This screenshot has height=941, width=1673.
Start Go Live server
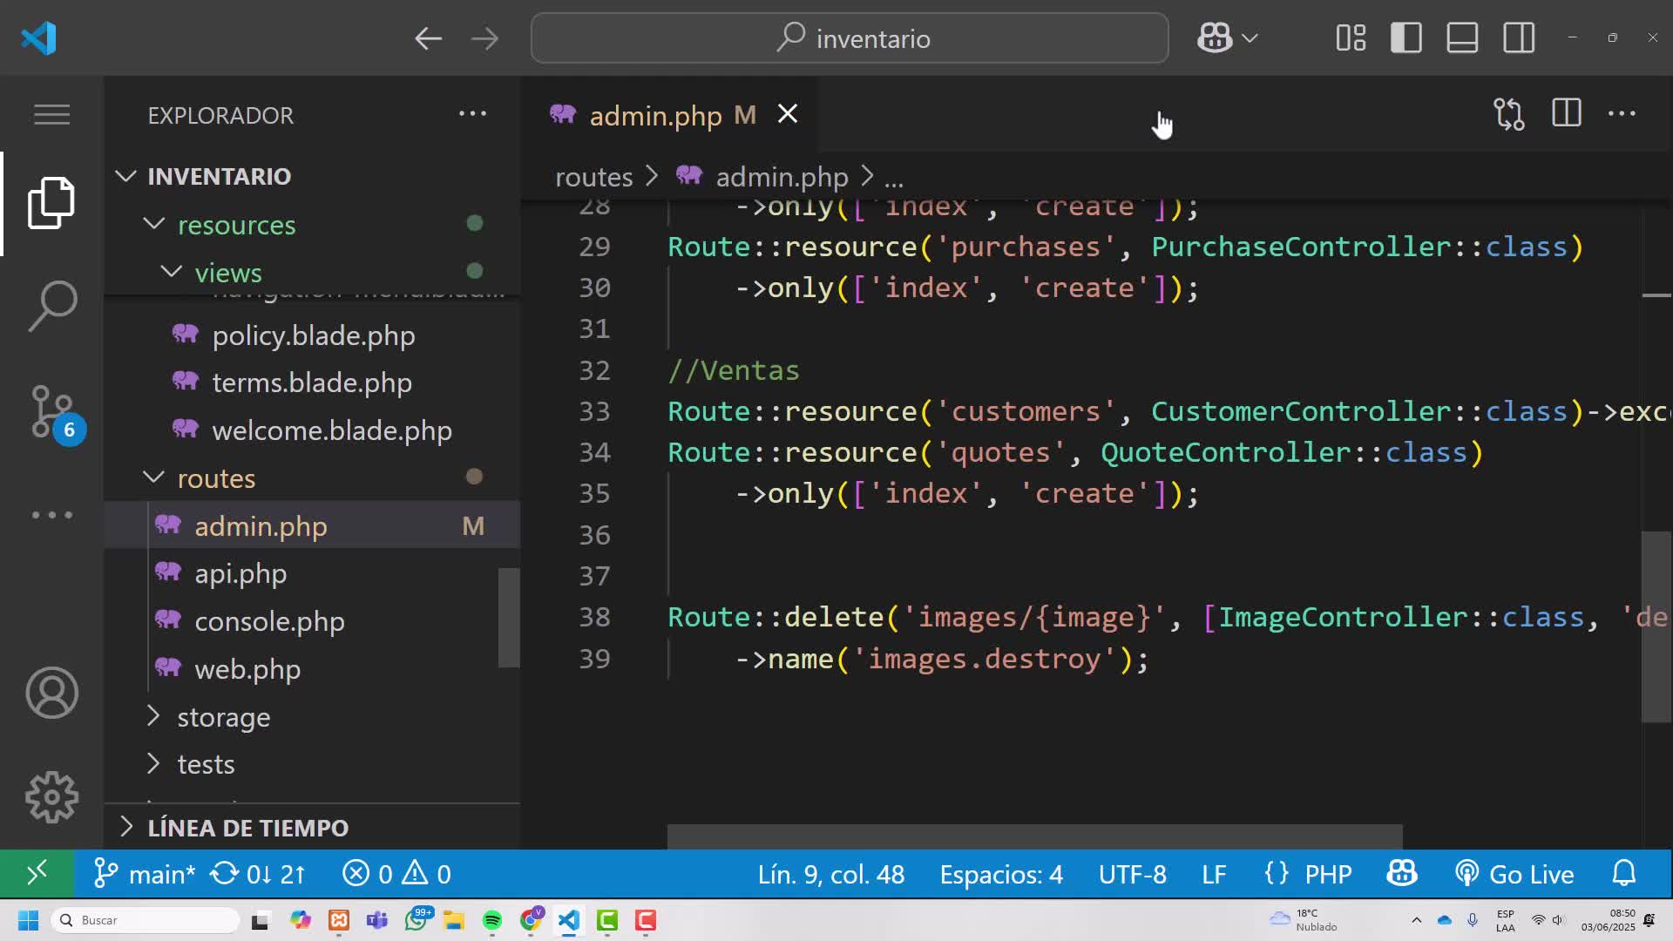1514,874
